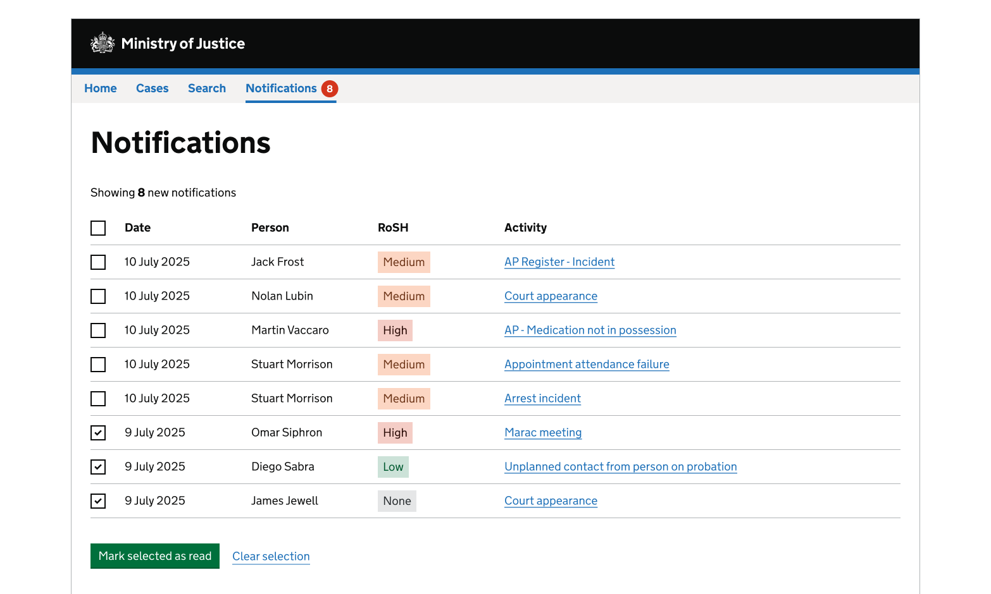991x594 pixels.
Task: Switch to the Search navigation tab
Action: click(207, 88)
